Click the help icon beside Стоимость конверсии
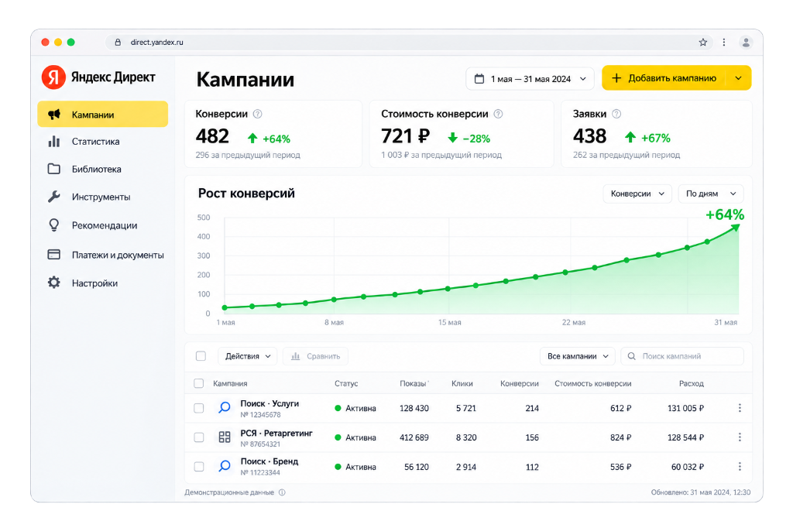This screenshot has height=528, width=793. coord(498,114)
